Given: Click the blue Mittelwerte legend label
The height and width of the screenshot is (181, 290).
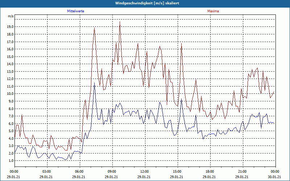Looking at the screenshot, I should pos(76,11).
